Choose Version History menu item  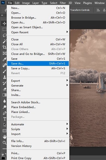[38, 146]
